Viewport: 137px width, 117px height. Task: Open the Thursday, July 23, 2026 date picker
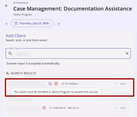(x=32, y=23)
